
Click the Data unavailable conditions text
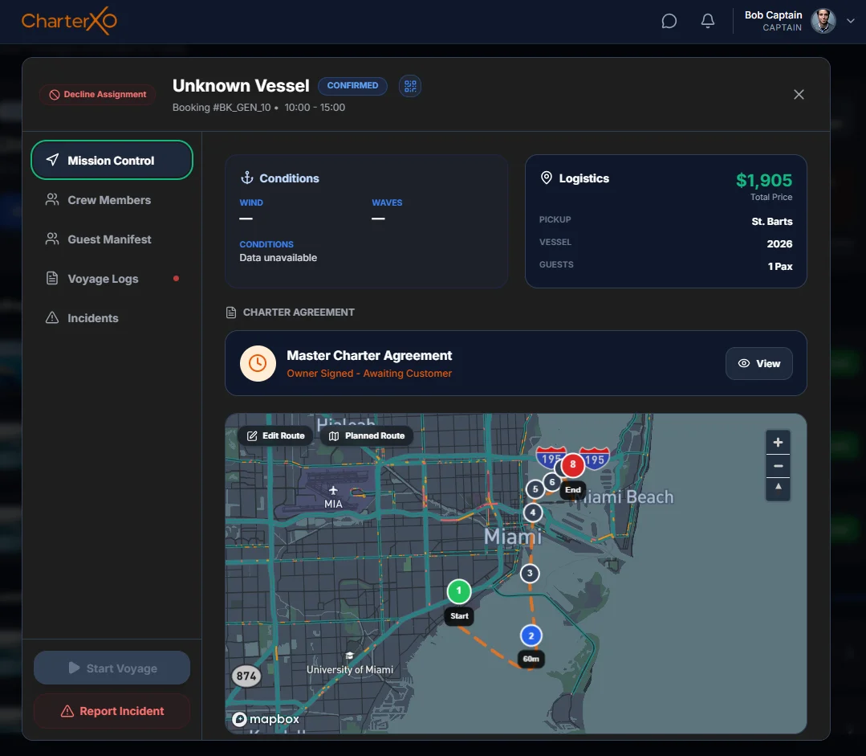click(x=279, y=258)
